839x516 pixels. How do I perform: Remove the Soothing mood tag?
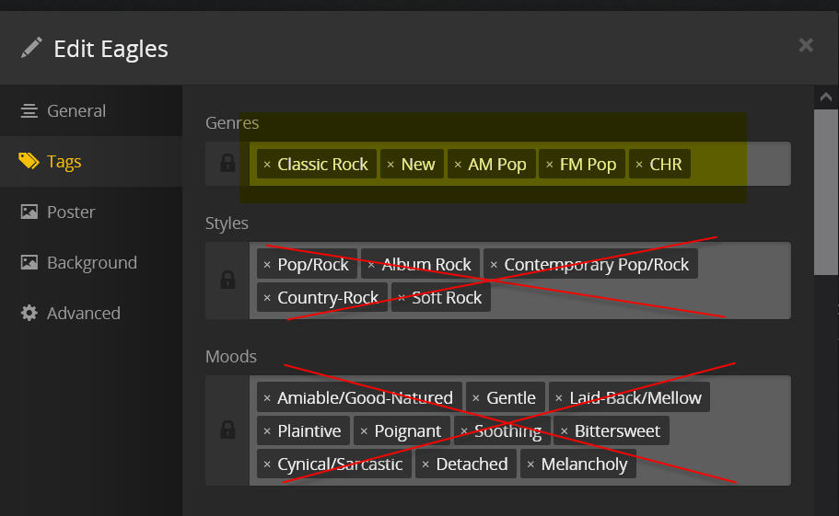click(464, 431)
